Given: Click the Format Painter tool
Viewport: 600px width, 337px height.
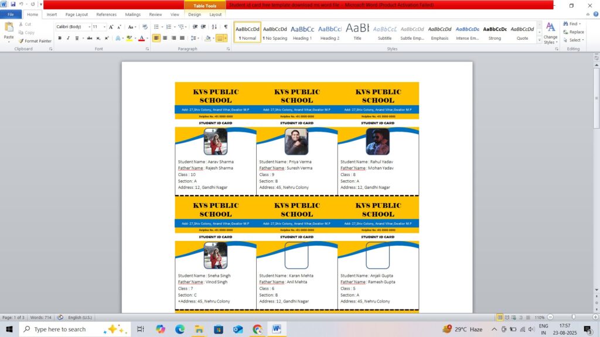Looking at the screenshot, I should [x=35, y=41].
